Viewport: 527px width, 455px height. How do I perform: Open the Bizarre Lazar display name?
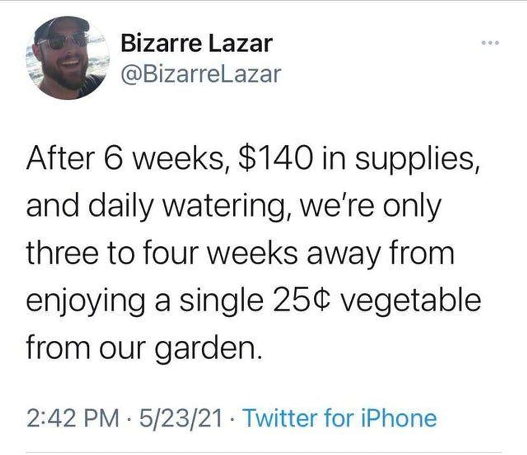point(197,43)
